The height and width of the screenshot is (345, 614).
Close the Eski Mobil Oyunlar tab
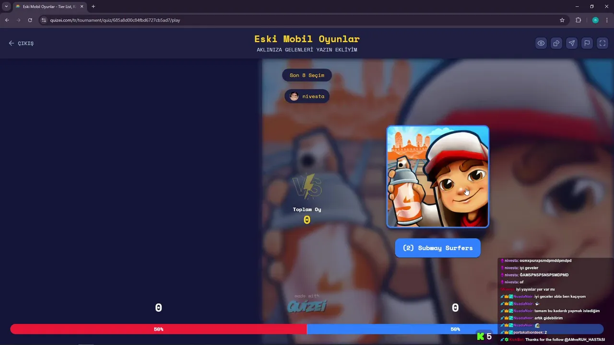[82, 7]
